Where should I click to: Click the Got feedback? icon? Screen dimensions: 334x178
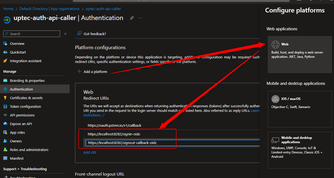click(x=79, y=34)
